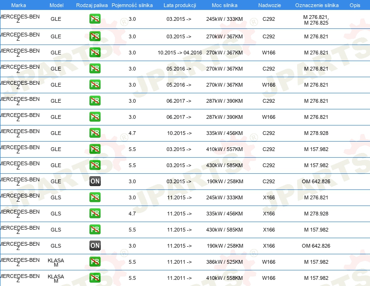Click the ON diesel icon in the GLE row
Viewport: 370px width, 286px height.
95,181
